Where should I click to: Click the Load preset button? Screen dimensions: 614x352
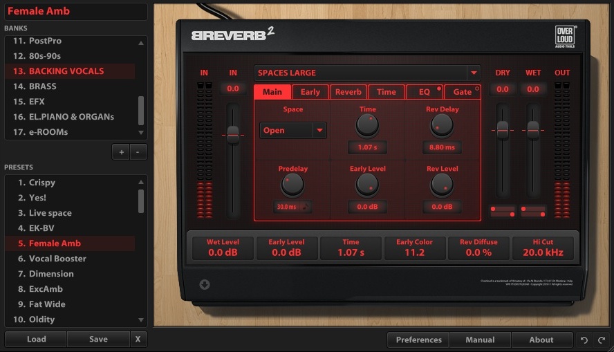(36, 340)
